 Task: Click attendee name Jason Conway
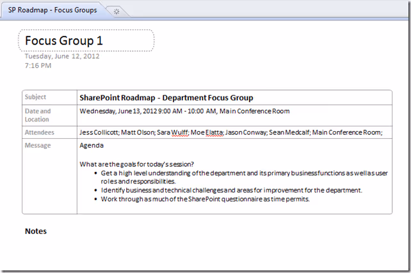245,132
